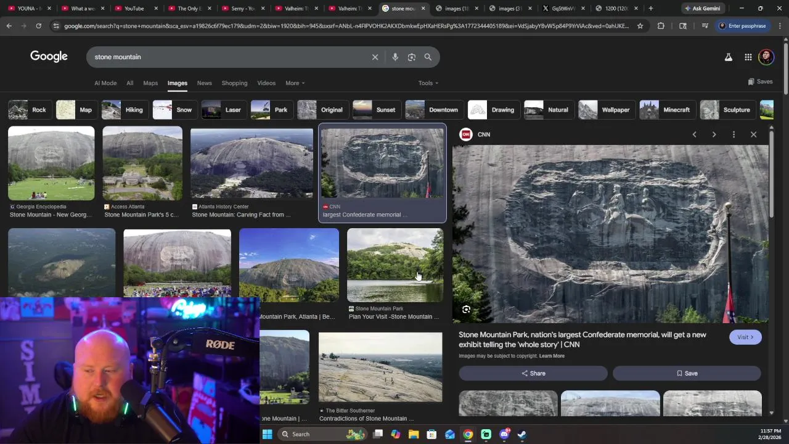Viewport: 789px width, 444px height.
Task: Open the Google apps grid
Action: (x=748, y=57)
